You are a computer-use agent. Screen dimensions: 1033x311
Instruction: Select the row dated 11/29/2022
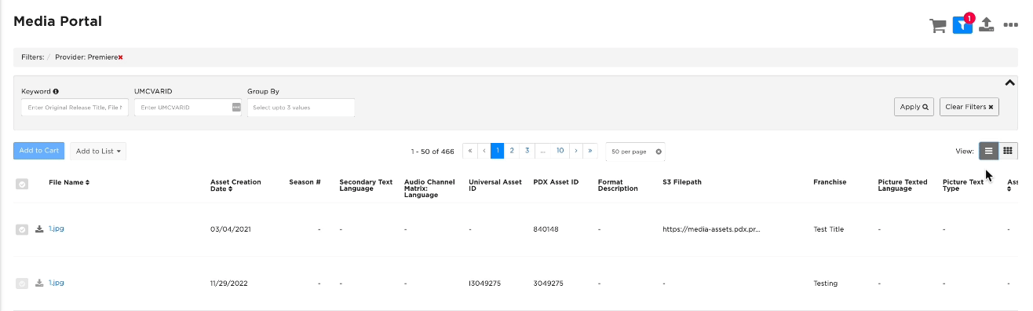22,284
